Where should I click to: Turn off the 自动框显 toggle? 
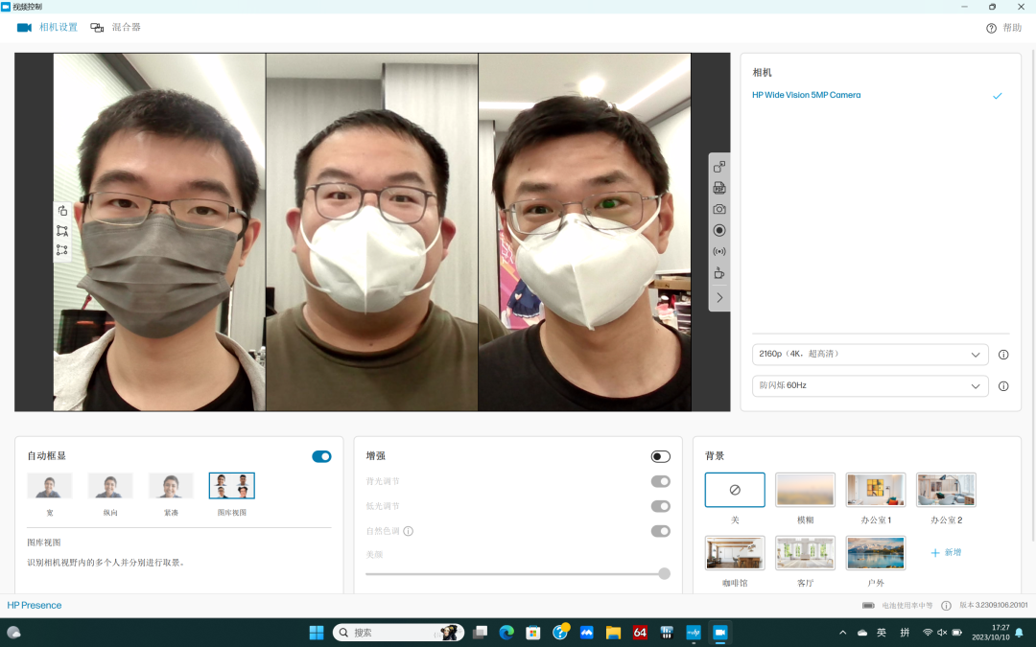pos(321,456)
